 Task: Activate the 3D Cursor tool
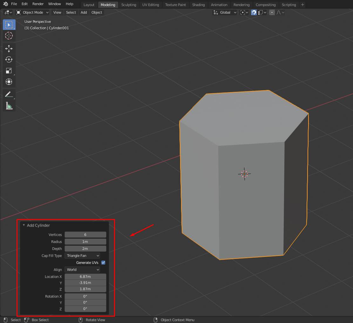pyautogui.click(x=9, y=36)
